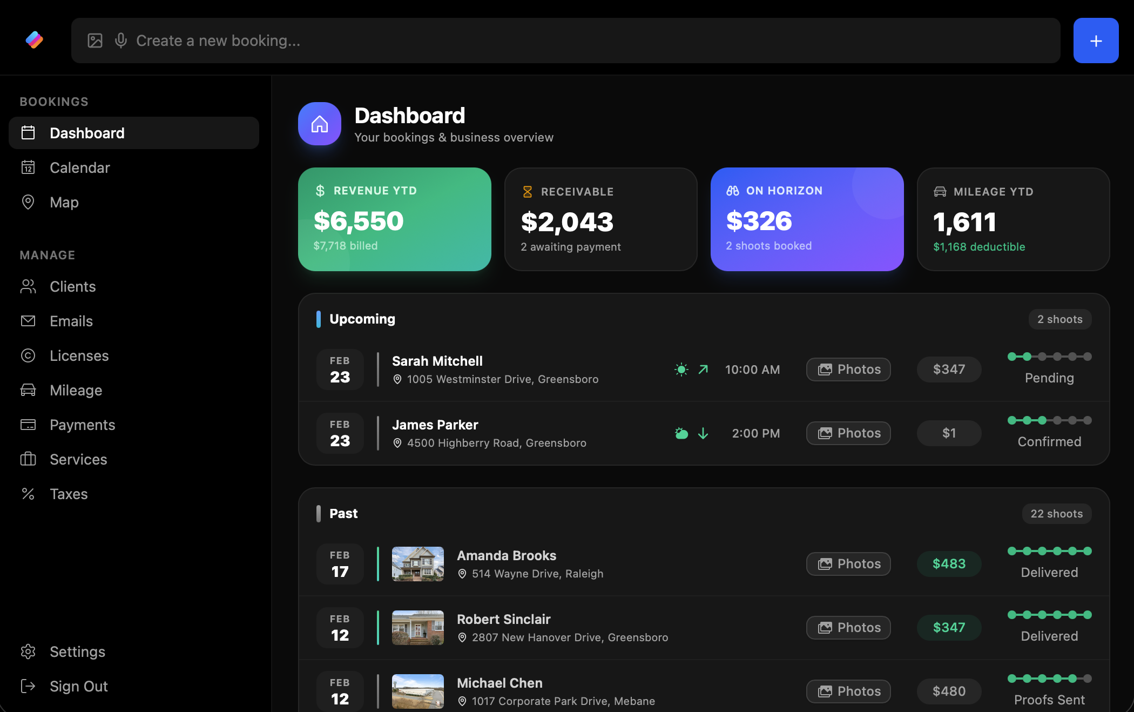Click the sun weather icon for Sarah Mitchell
1134x712 pixels.
point(681,370)
